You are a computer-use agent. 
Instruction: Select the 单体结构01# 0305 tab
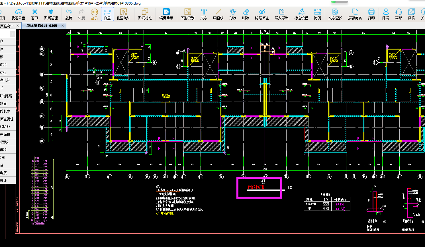coord(42,26)
